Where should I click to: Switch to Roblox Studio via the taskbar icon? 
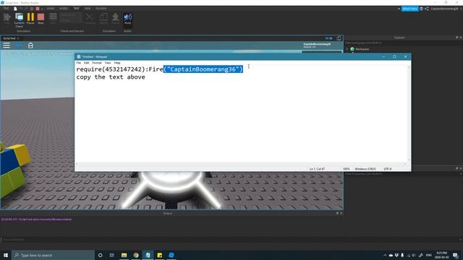point(171,255)
